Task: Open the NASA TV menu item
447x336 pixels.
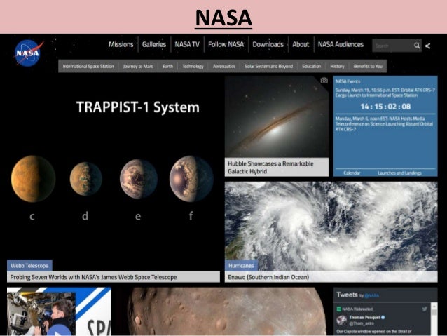Action: pos(187,44)
